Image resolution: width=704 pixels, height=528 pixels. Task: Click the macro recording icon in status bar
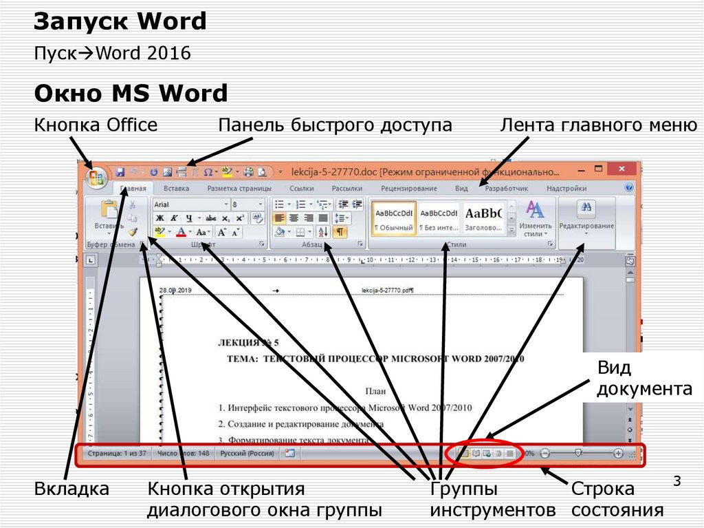pos(289,454)
